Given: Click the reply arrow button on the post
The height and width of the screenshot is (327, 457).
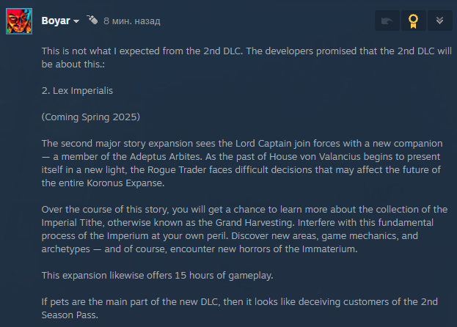Looking at the screenshot, I should (387, 21).
